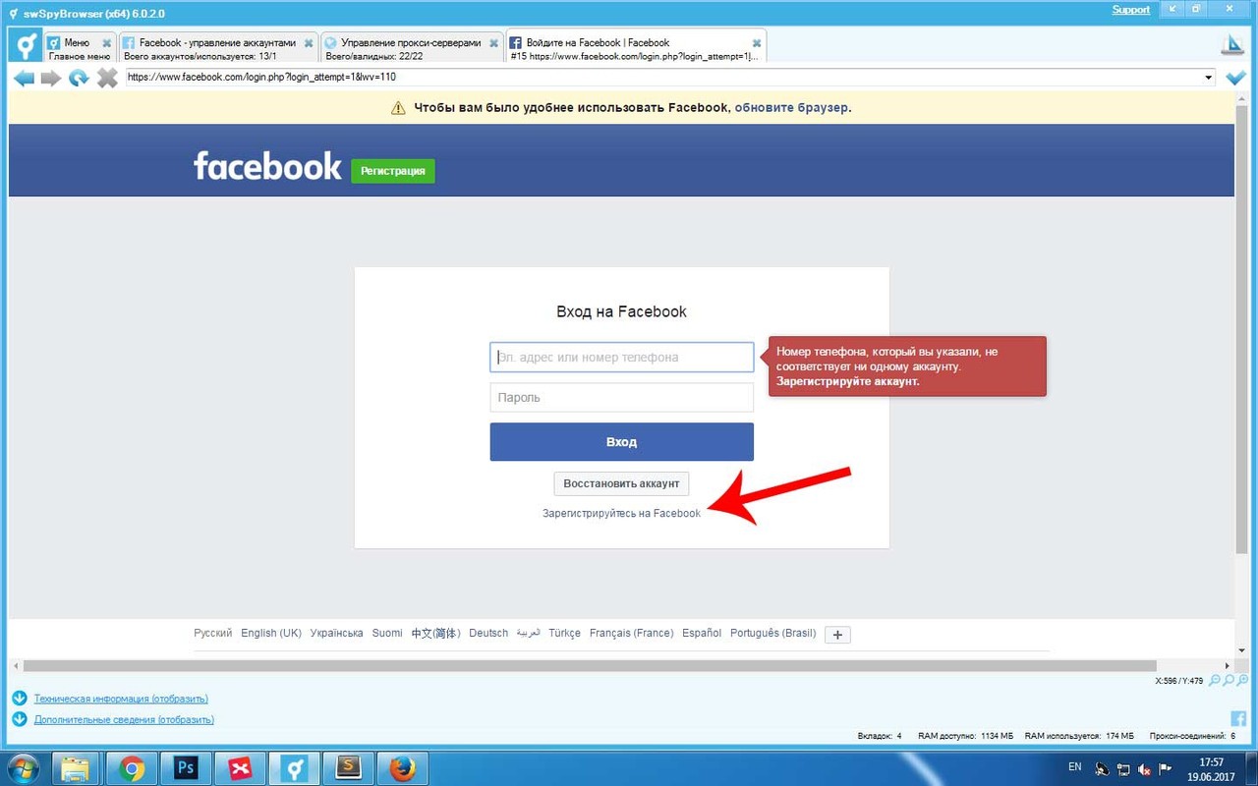Expand additional details arrow icon
Screen dimensions: 1258x786
pos(20,719)
